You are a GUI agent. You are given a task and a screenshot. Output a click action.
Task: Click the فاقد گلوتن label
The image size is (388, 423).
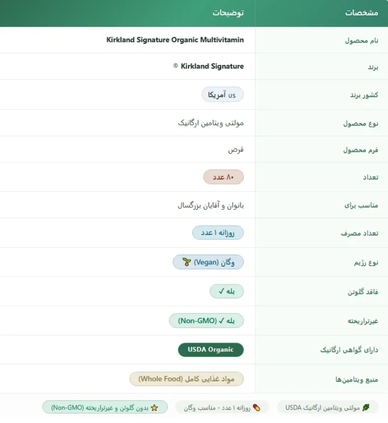(x=363, y=292)
